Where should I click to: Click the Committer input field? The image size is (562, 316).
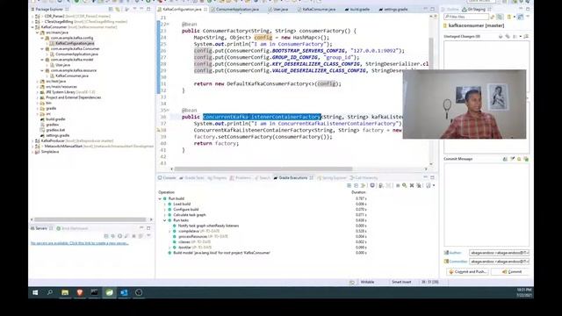[x=499, y=262]
